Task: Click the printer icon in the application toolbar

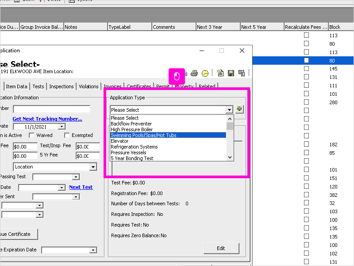Action: click(x=194, y=73)
